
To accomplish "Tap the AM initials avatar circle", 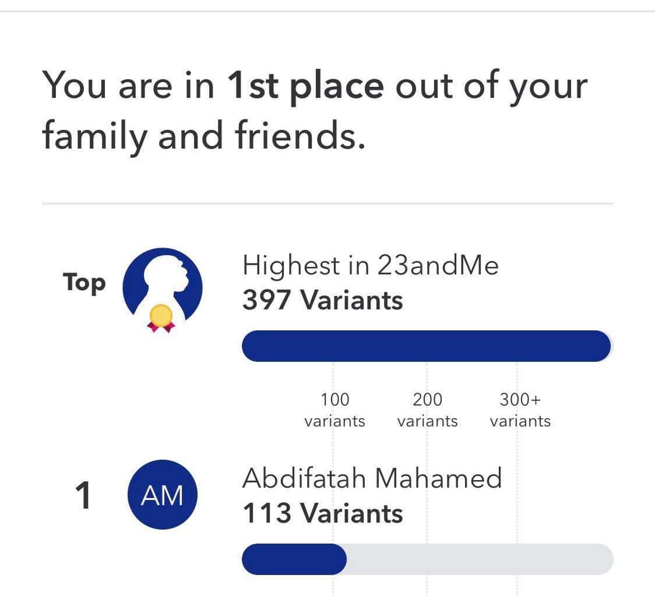I will pos(162,495).
